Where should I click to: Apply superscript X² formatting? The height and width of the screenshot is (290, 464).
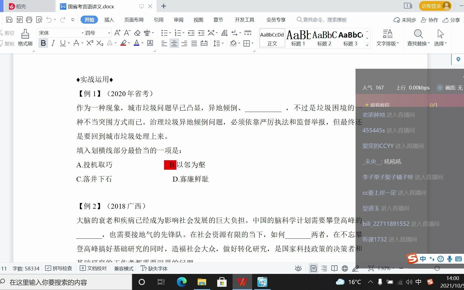pos(90,43)
